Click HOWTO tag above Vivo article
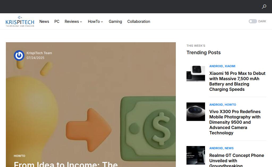The width and height of the screenshot is (272, 167). click(x=230, y=105)
